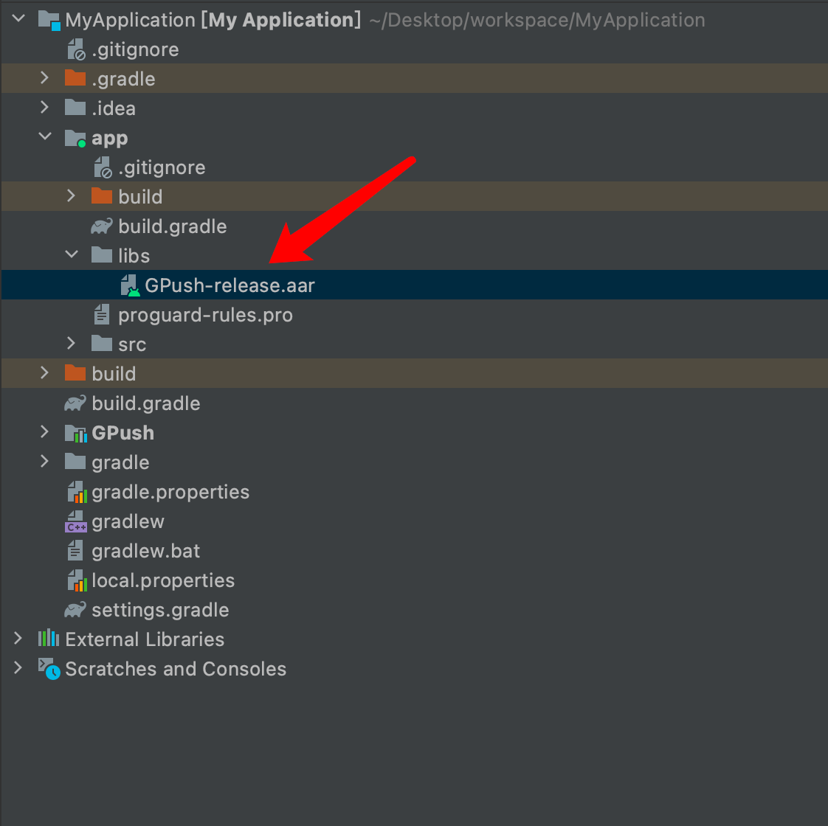828x826 pixels.
Task: Collapse the app module chevron
Action: [46, 136]
